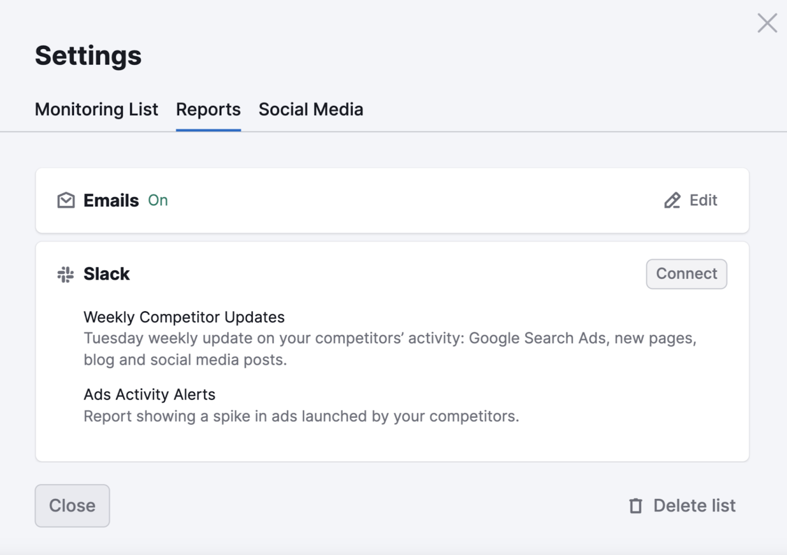Edit the Emails report settings
787x555 pixels.
691,200
